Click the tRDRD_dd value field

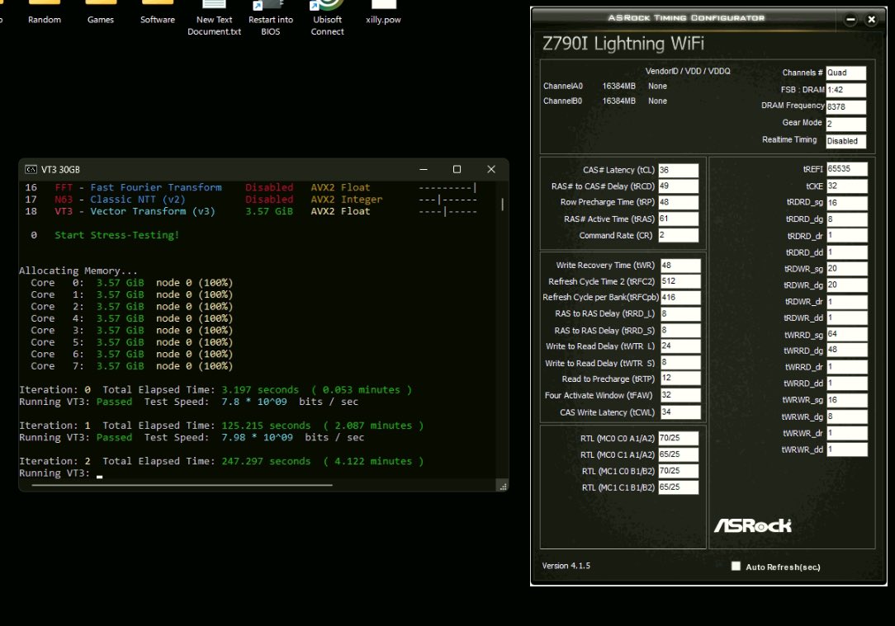click(x=847, y=252)
